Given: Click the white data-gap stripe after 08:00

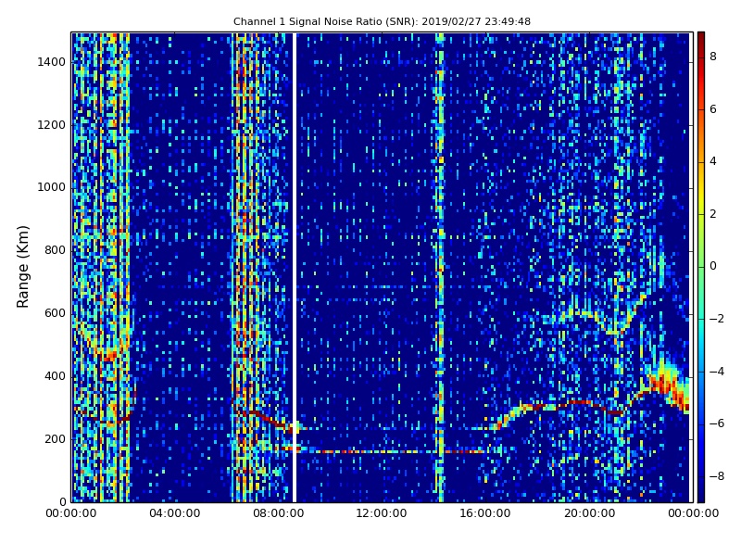Looking at the screenshot, I should 295,267.
